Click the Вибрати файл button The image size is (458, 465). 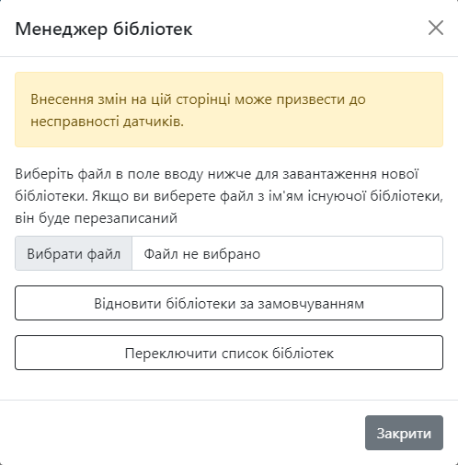tap(74, 253)
